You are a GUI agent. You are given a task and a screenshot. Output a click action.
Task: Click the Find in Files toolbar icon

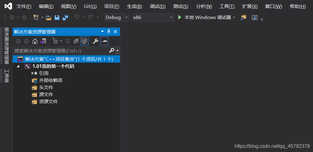pos(243,18)
